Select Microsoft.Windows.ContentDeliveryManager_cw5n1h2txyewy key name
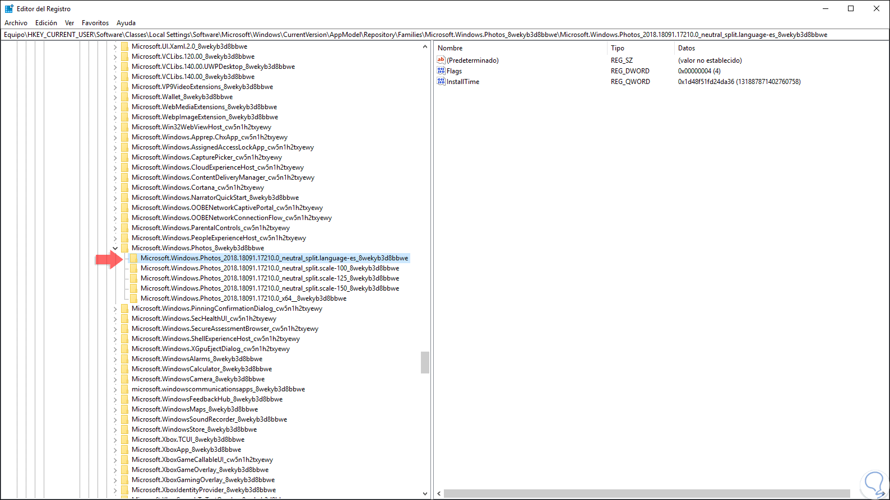 tap(223, 177)
